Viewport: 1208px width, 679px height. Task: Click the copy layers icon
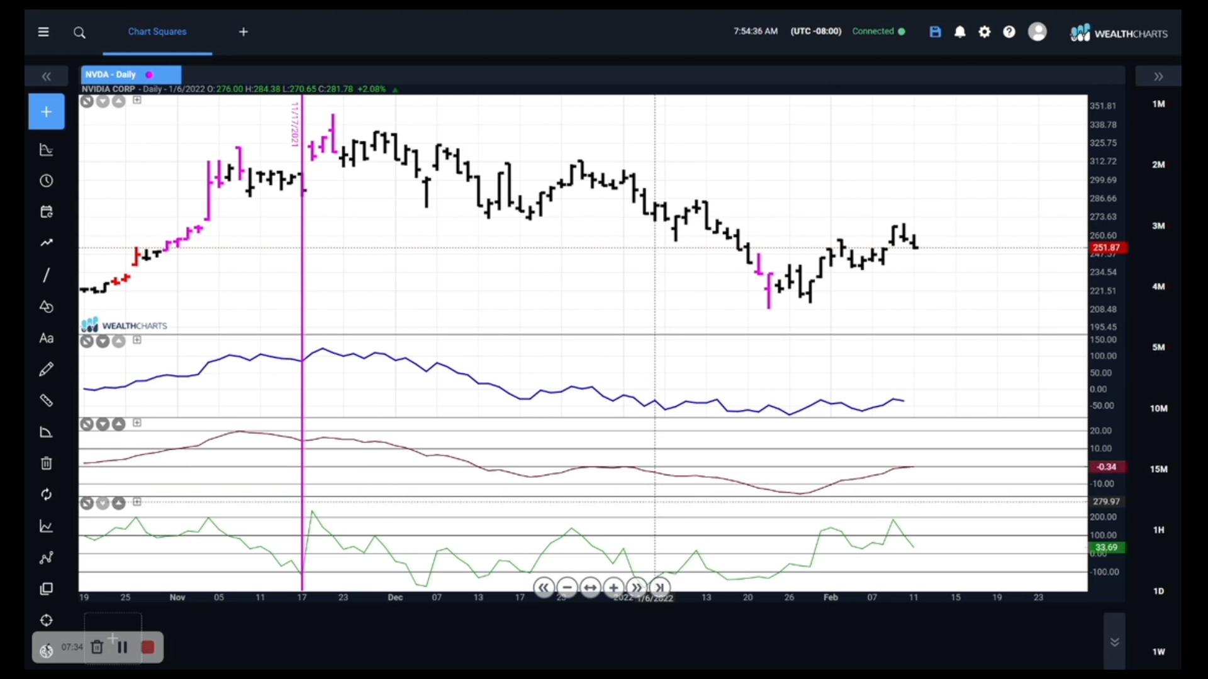point(47,589)
